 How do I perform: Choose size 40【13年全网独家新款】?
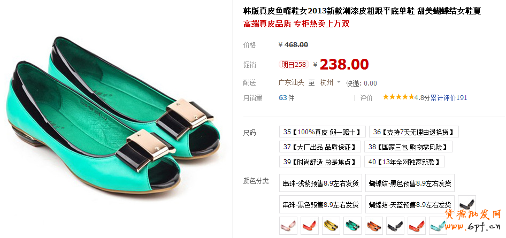coord(405,162)
